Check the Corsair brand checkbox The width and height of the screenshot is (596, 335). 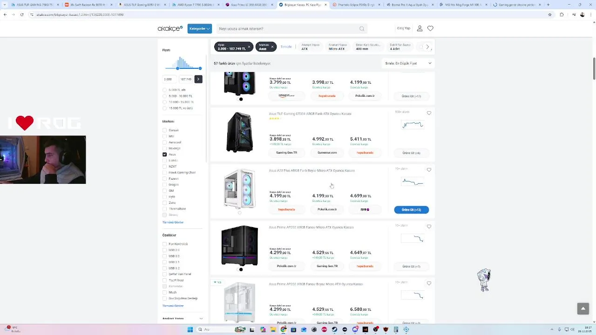pos(164,130)
